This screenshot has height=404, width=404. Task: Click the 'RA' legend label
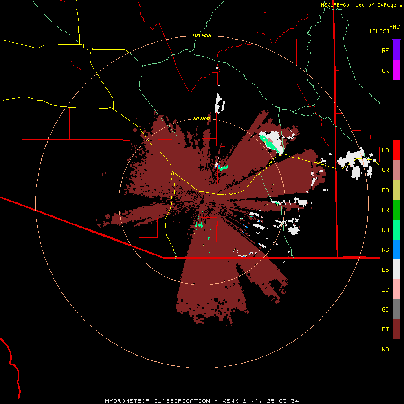click(385, 230)
